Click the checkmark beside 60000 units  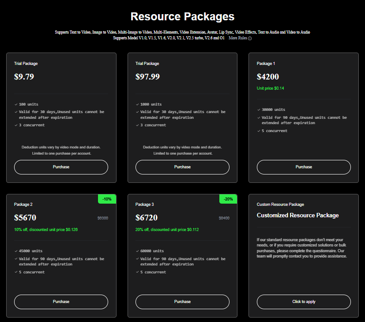pos(137,251)
